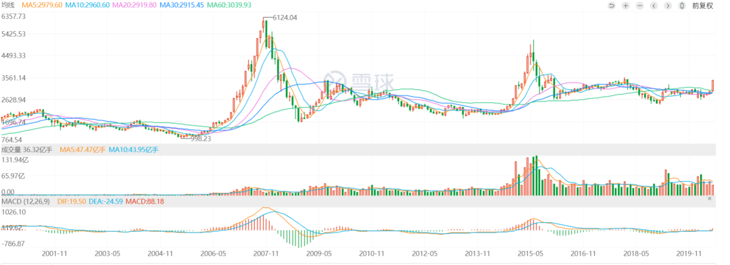Zoom in the chart with the plus icon
The image size is (730, 265).
point(626,5)
